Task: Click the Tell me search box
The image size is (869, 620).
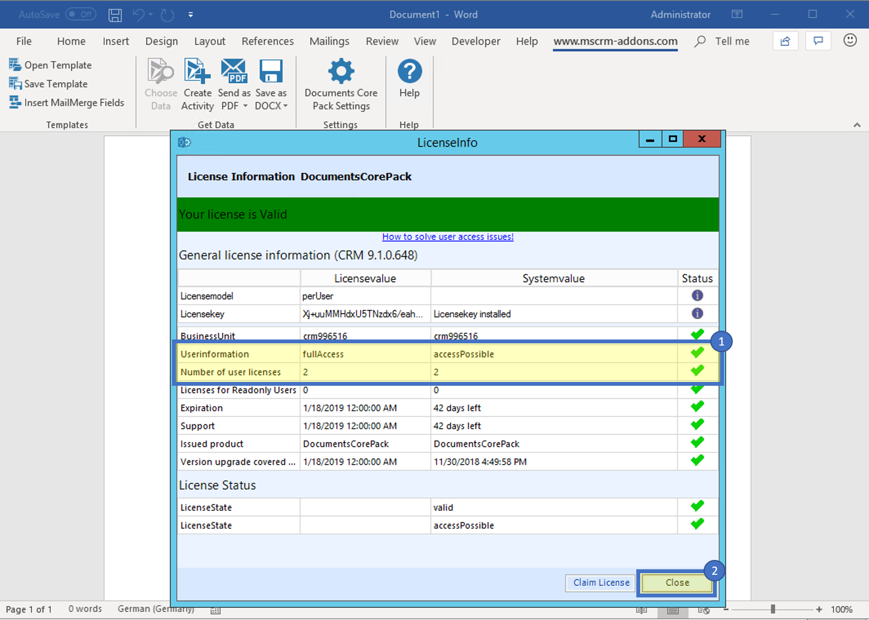Action: (x=722, y=41)
